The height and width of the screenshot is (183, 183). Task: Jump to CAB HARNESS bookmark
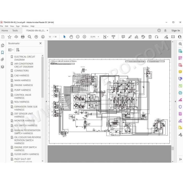(x=22, y=75)
